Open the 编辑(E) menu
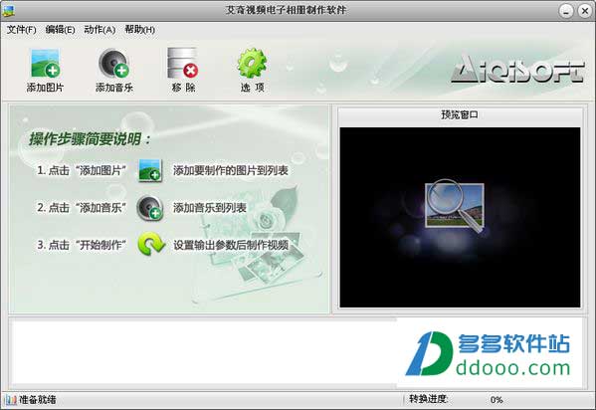Screen dimensions: 596x410 (x=60, y=30)
